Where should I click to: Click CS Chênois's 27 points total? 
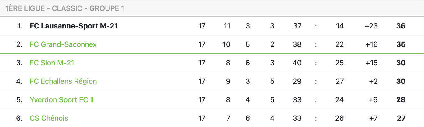401,118
